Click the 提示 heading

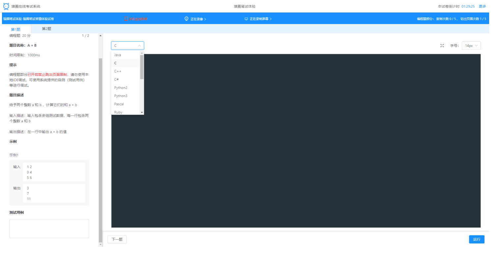tap(13, 65)
